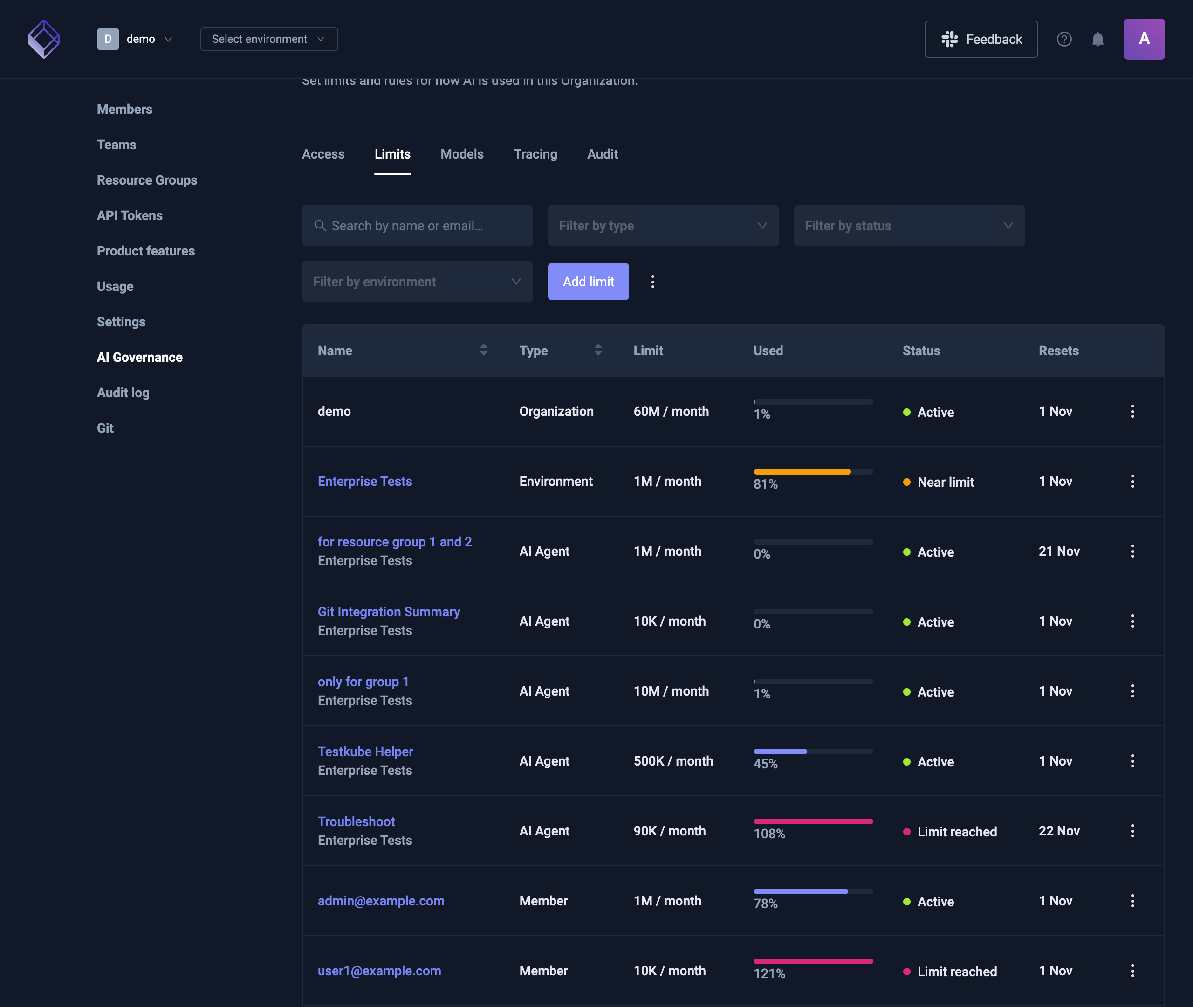Open more options next to Add limit

[x=653, y=282]
